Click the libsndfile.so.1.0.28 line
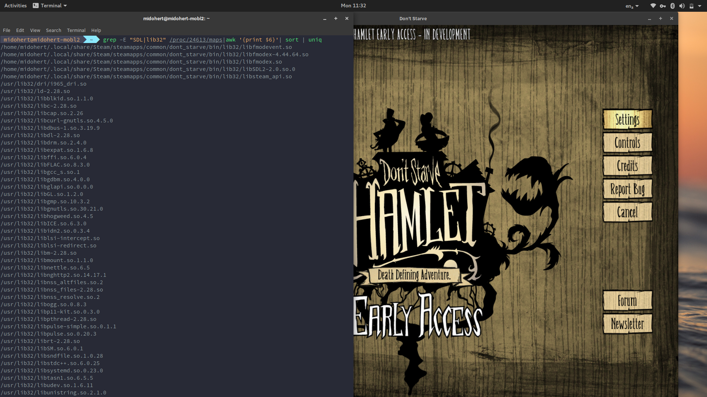 coord(52,356)
